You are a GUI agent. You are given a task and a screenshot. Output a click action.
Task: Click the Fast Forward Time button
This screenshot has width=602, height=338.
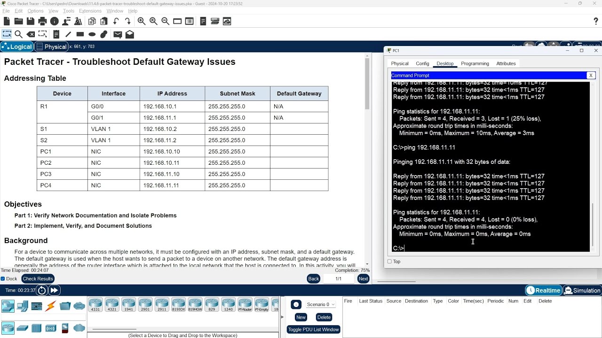(55, 290)
